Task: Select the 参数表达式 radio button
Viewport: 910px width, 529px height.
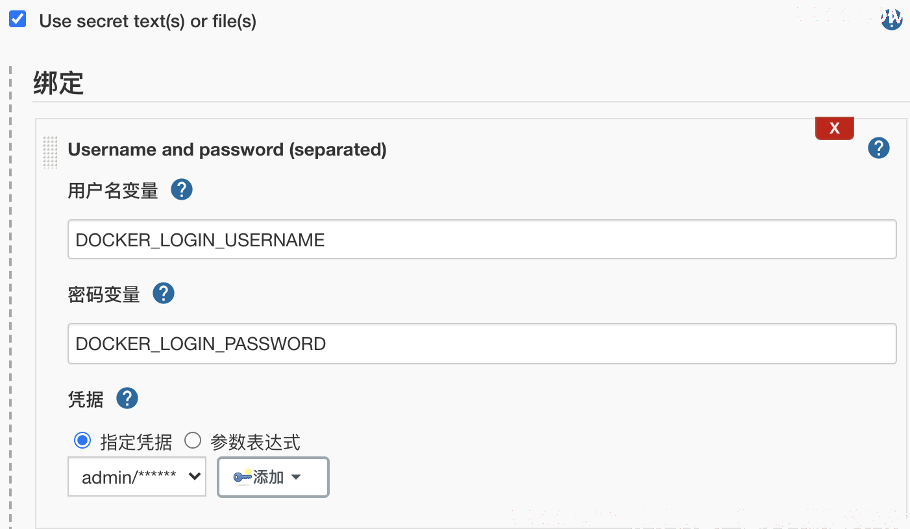Action: point(193,441)
